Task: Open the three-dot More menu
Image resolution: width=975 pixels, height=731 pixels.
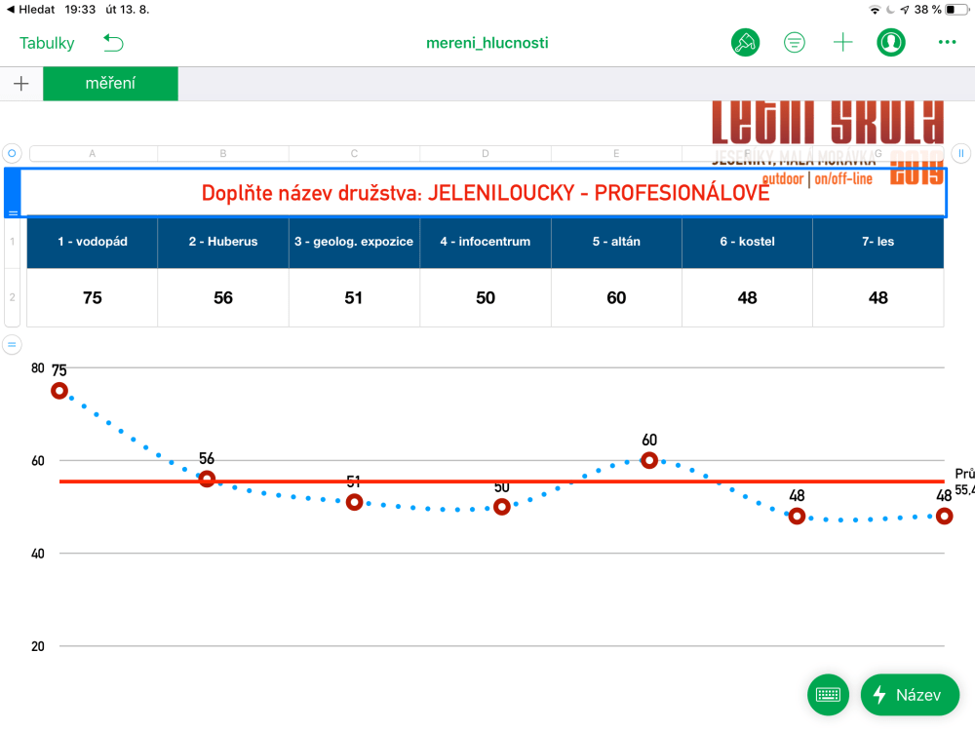Action: click(x=946, y=42)
